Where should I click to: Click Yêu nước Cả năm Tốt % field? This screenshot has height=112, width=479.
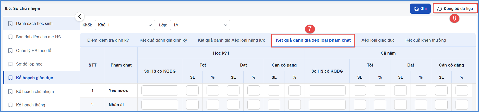tap(380, 90)
